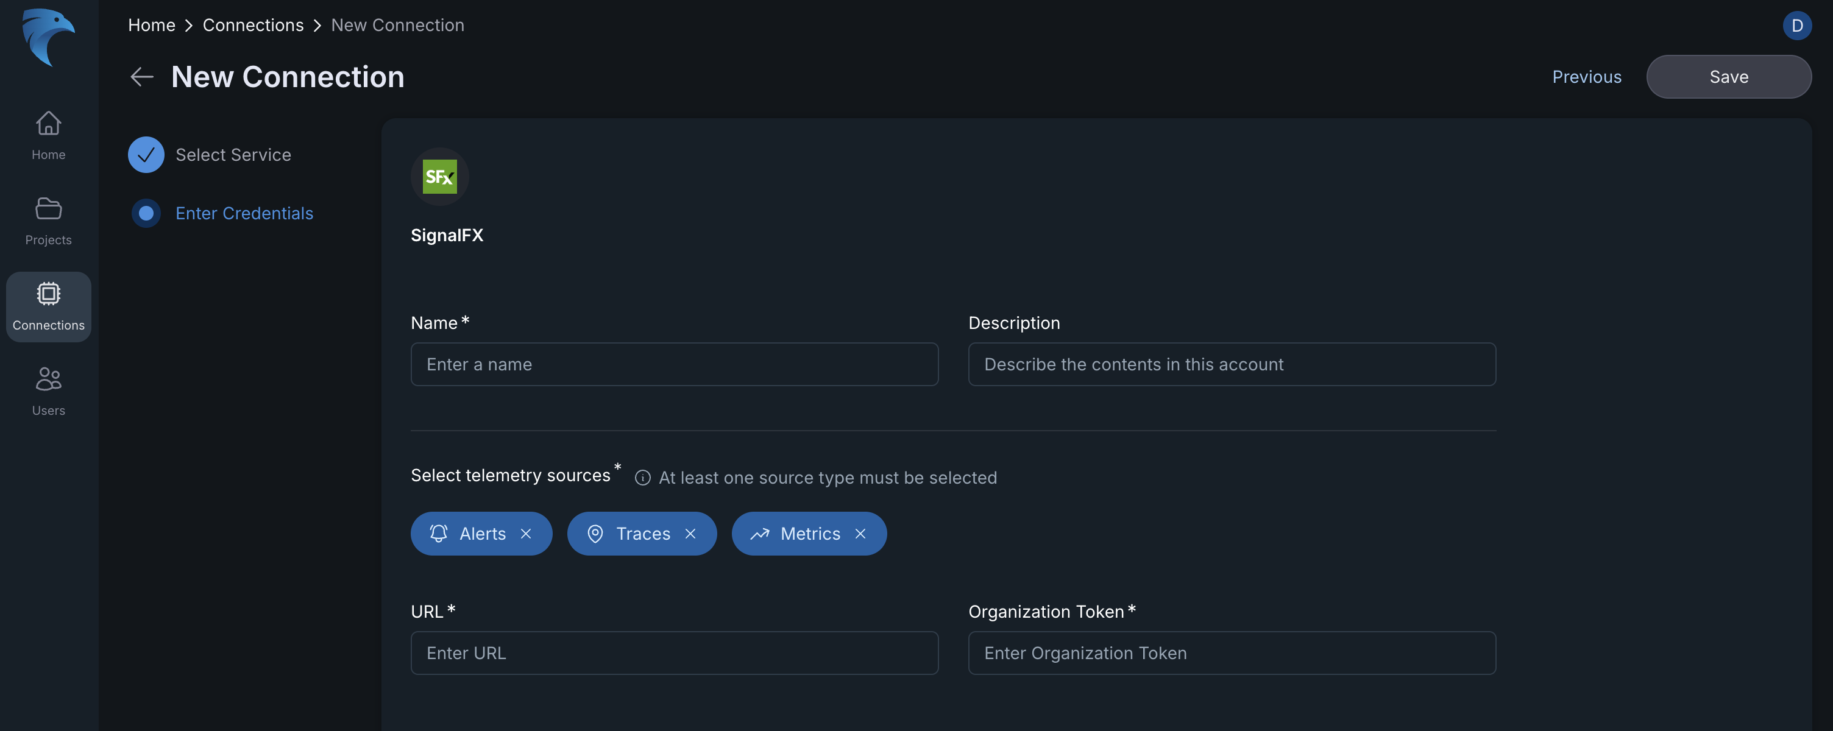Save the new connection
Image resolution: width=1833 pixels, height=731 pixels.
coord(1729,76)
